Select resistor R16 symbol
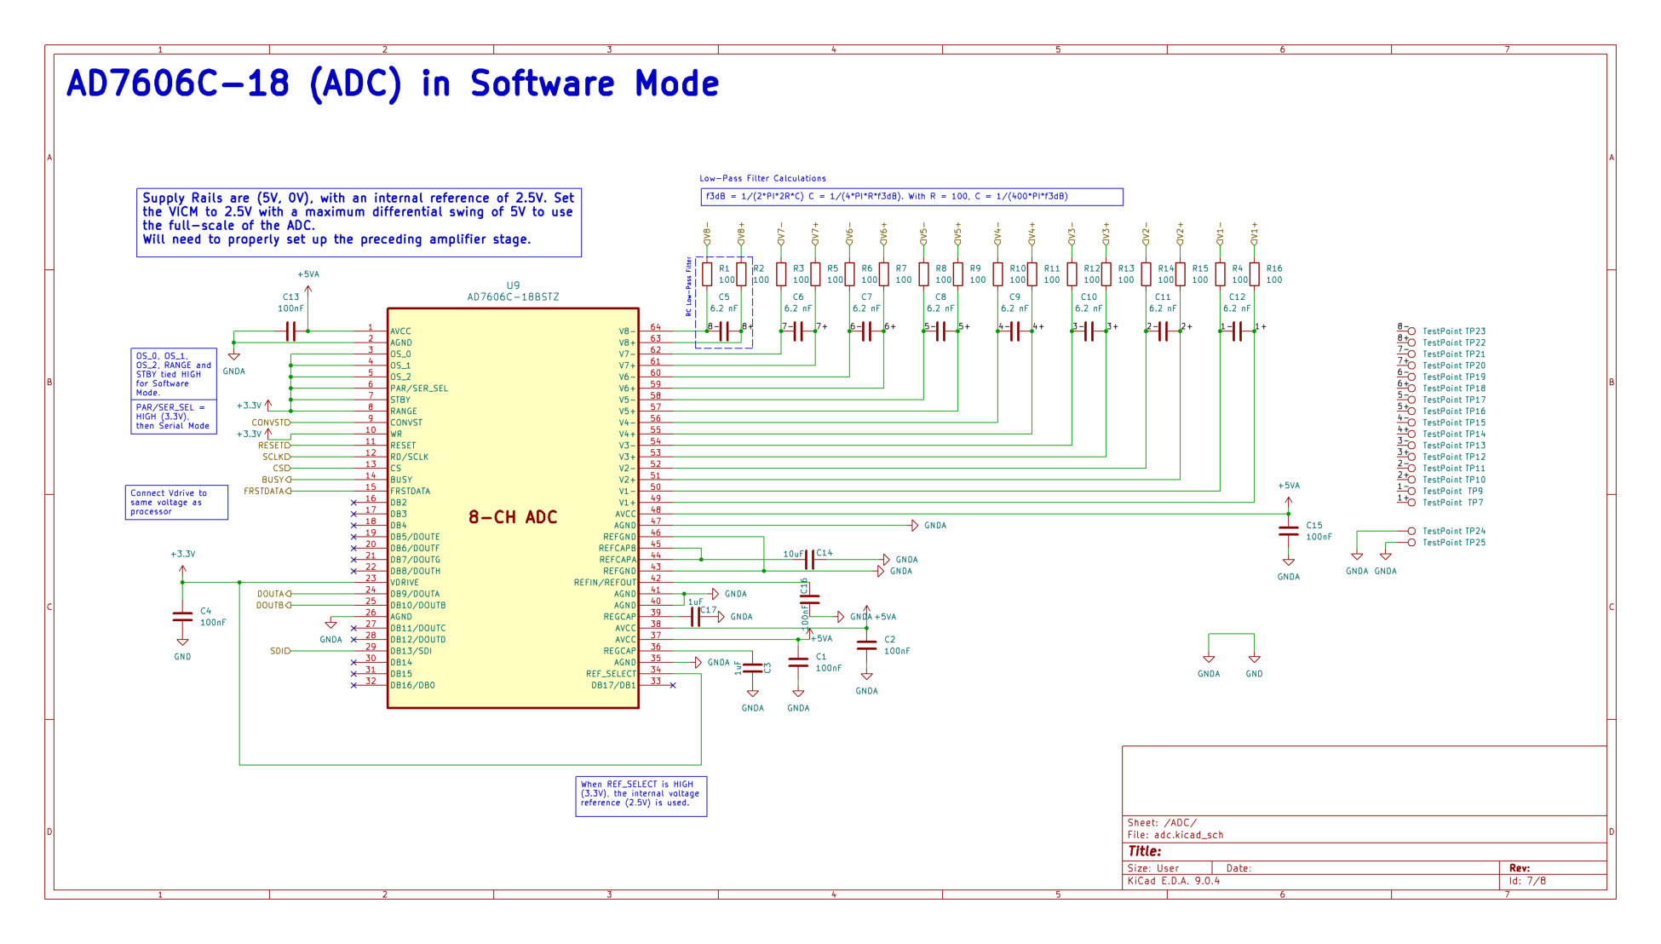This screenshot has height=944, width=1661. [x=1254, y=274]
